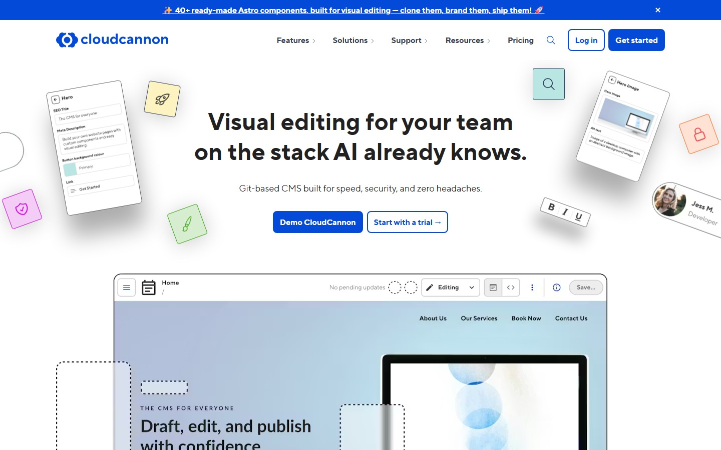721x450 pixels.
Task: Switch to visual editor view icon
Action: click(x=493, y=287)
